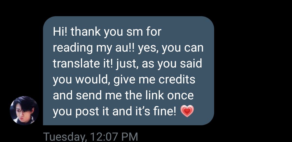Click the word 'translate' in the message
The image size is (292, 142).
pos(78,64)
